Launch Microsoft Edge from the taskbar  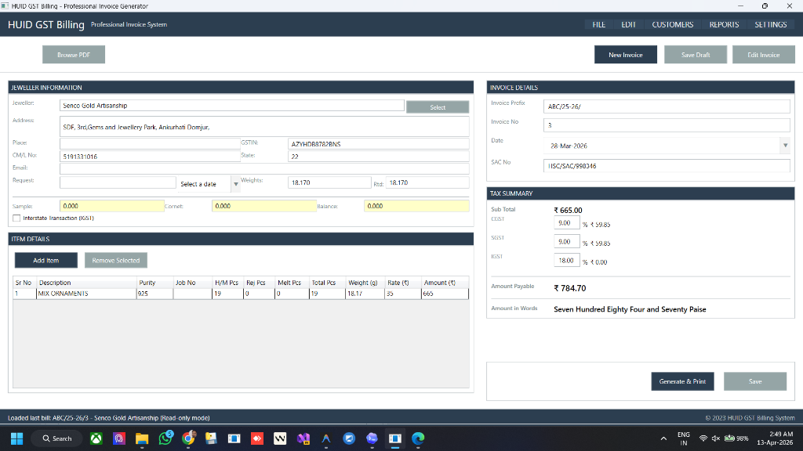pos(416,438)
